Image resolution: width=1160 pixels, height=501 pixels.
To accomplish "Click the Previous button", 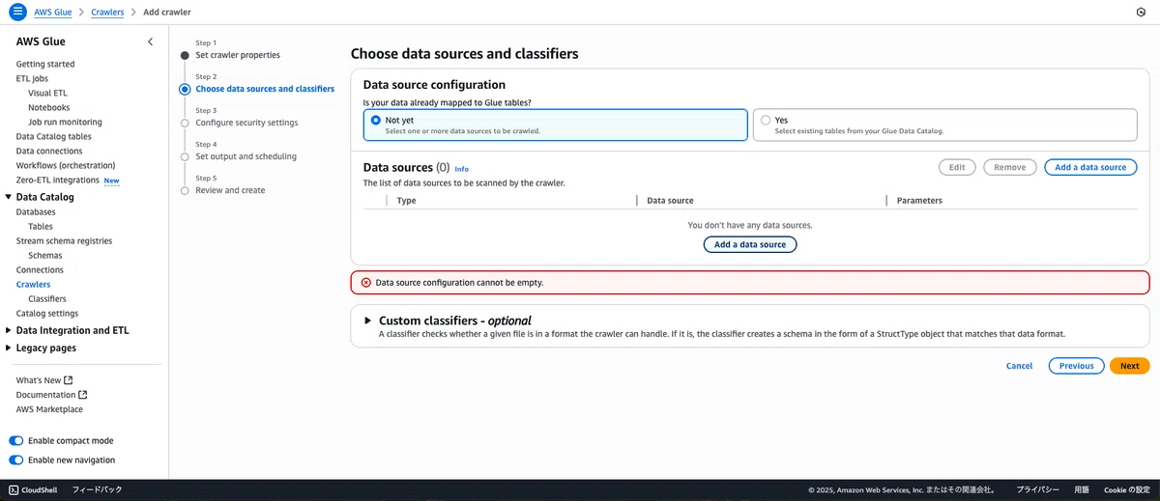I will (1076, 366).
